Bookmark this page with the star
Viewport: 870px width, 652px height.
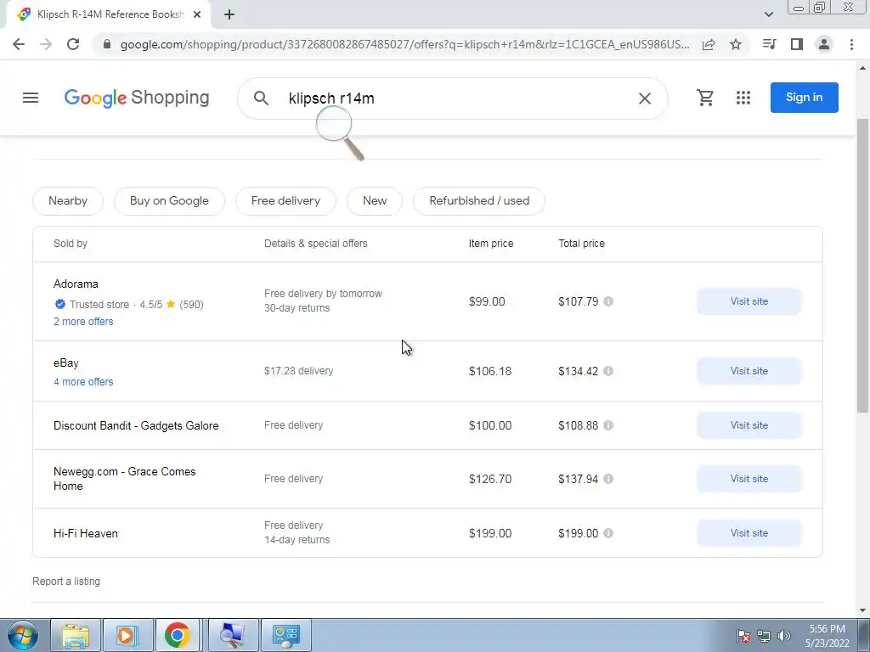(736, 44)
